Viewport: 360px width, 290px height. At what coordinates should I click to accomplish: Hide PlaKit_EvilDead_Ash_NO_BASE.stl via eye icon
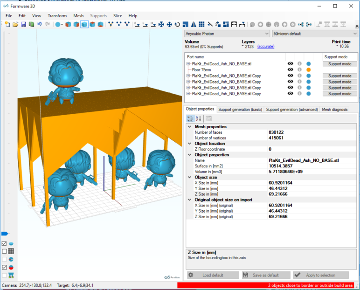[x=291, y=63]
